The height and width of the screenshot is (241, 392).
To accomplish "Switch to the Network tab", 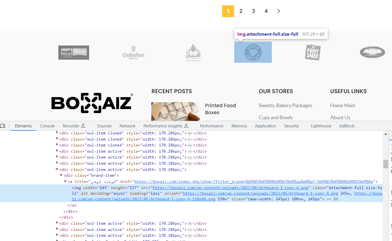I will [x=127, y=126].
